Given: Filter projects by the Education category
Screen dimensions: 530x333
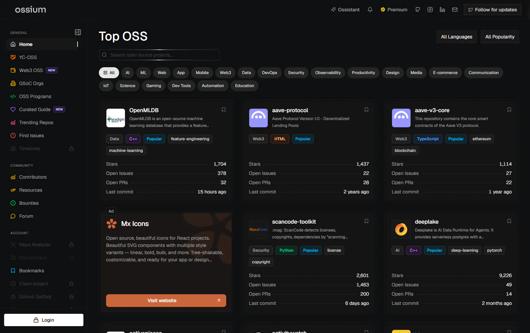Looking at the screenshot, I should (245, 86).
